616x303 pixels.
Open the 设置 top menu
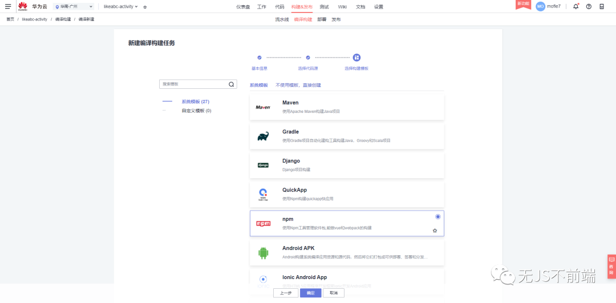[379, 7]
